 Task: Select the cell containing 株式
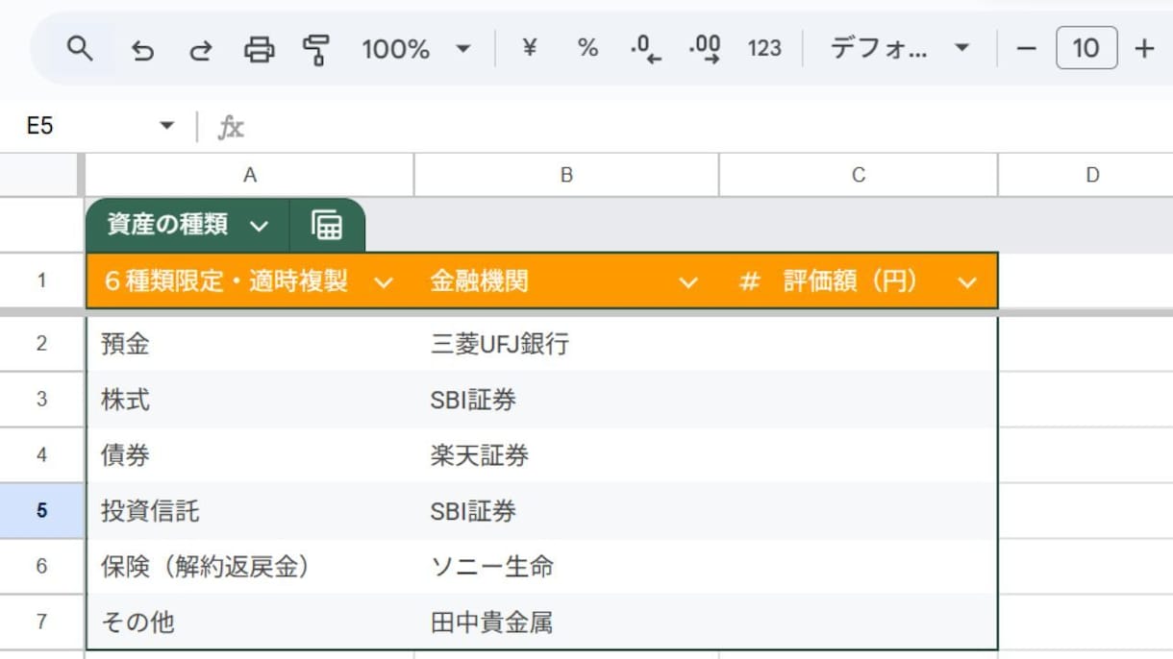click(x=250, y=400)
